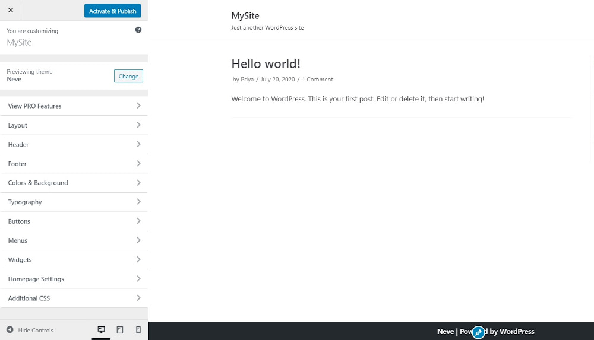The height and width of the screenshot is (340, 594).
Task: Click the blue pencil edit shortcut in footer
Action: [x=478, y=332]
